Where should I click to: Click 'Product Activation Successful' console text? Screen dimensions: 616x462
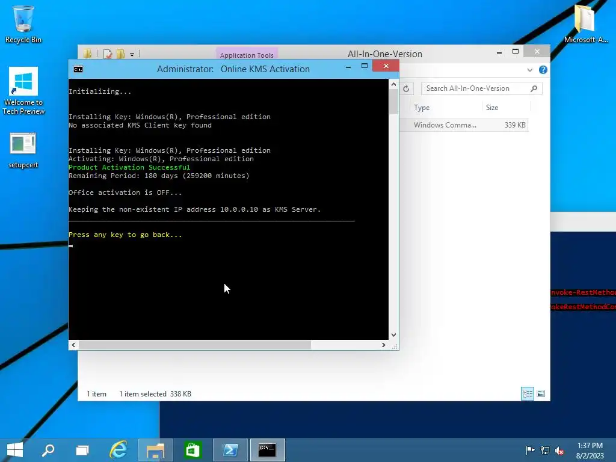(x=129, y=167)
